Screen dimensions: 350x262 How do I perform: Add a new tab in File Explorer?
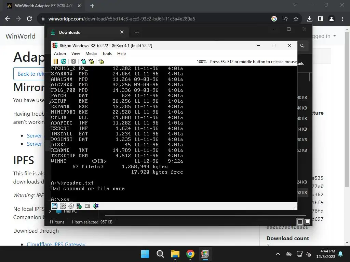point(137,32)
